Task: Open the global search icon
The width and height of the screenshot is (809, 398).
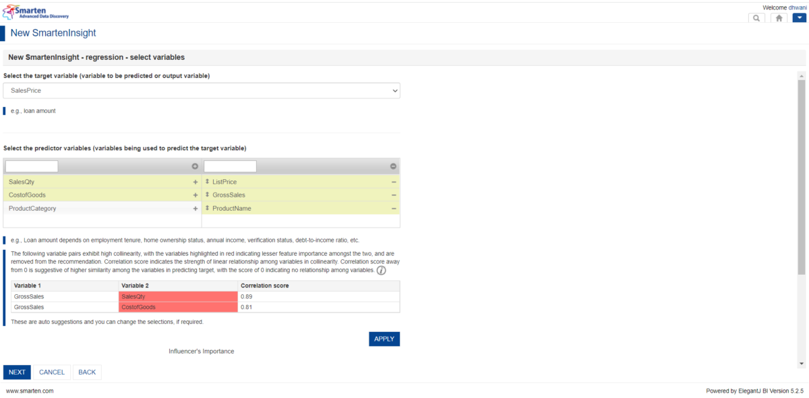Action: [756, 18]
